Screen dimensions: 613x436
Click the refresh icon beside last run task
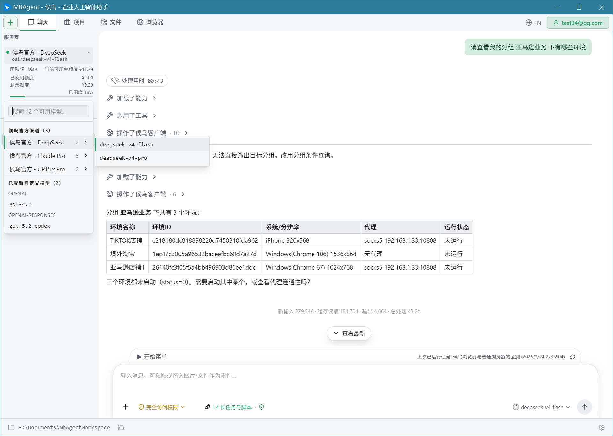click(x=572, y=357)
